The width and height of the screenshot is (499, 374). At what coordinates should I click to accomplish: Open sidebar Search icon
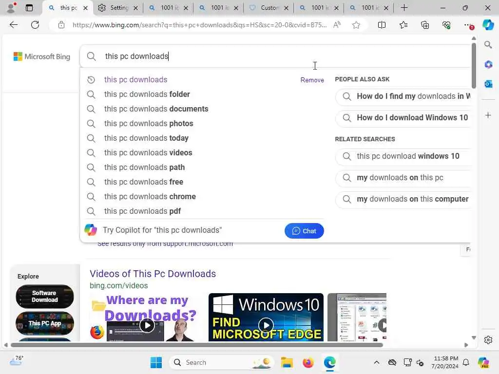click(488, 44)
